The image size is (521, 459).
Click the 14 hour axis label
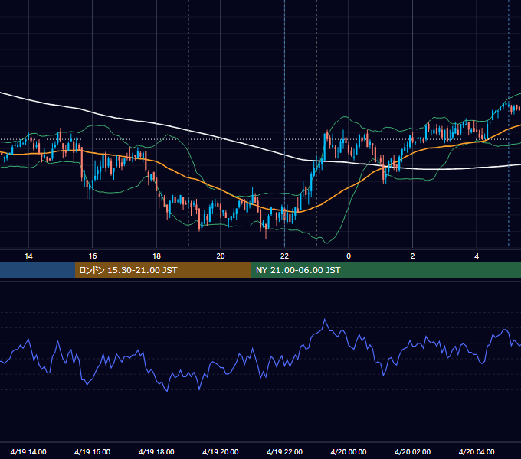click(28, 256)
